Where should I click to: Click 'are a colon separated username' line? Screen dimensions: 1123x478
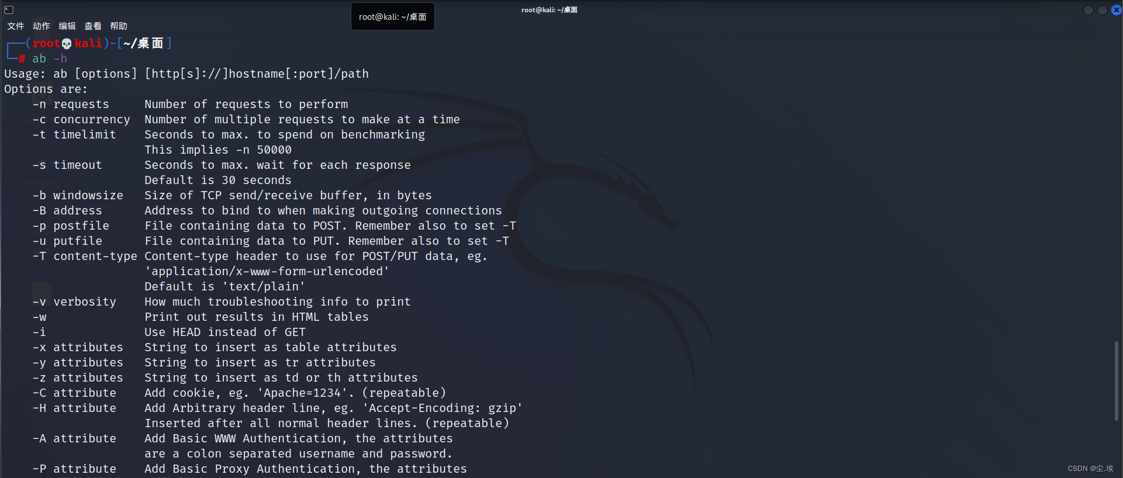coord(299,453)
